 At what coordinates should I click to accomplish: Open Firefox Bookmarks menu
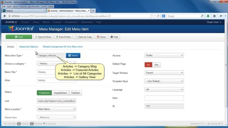point(34,6)
